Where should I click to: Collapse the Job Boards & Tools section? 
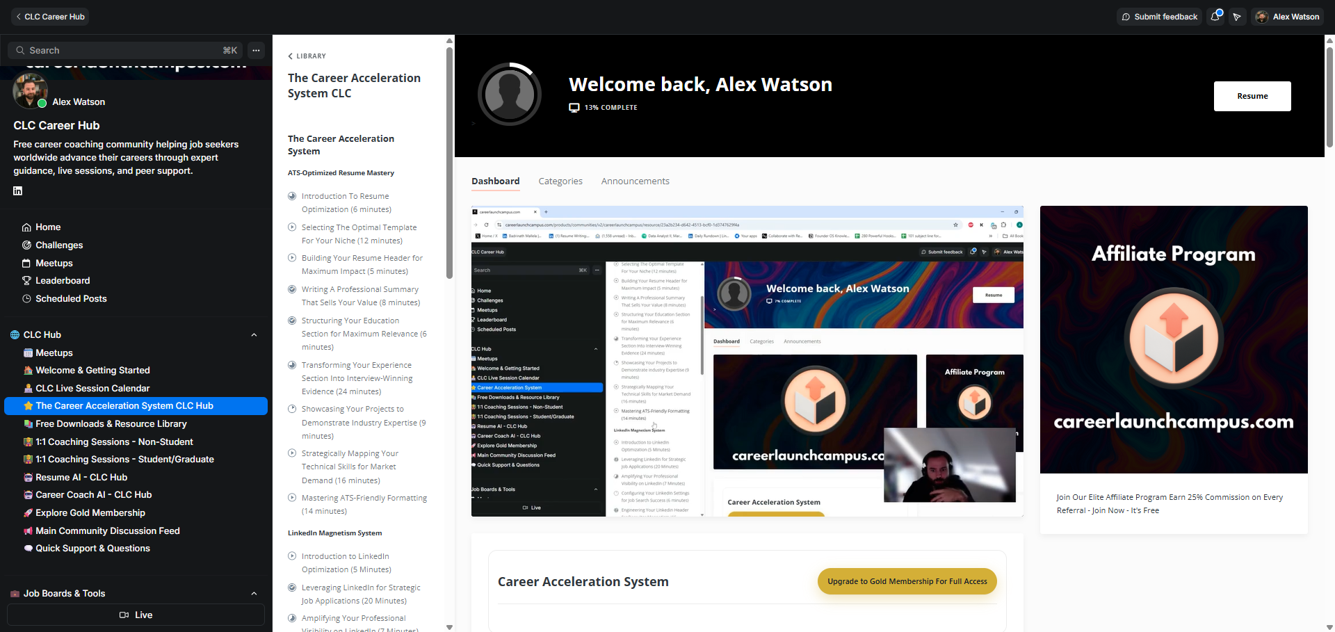tap(254, 594)
